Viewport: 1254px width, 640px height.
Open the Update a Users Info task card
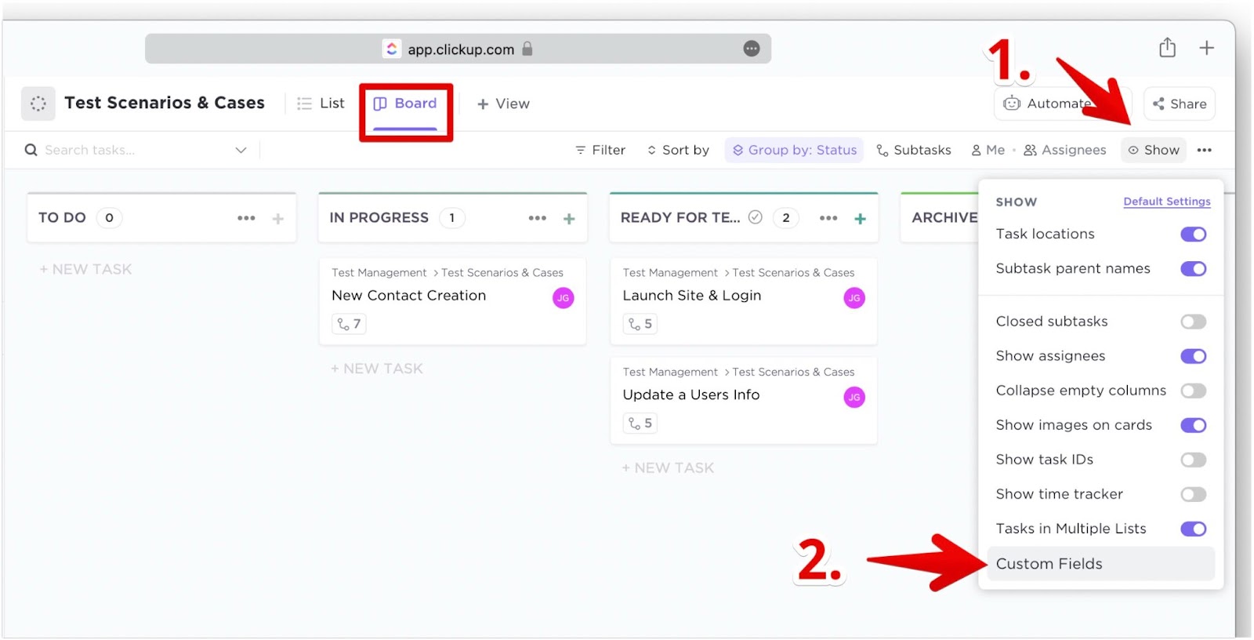click(x=744, y=401)
